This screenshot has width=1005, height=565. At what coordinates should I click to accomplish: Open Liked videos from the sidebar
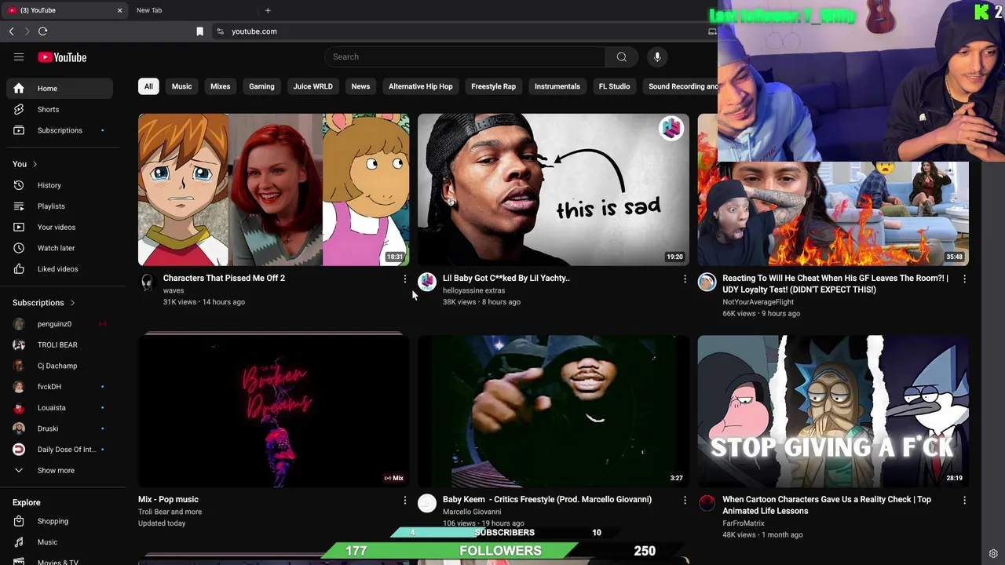(x=60, y=269)
